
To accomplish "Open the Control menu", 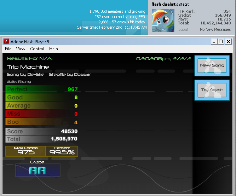I will coord(37,49).
